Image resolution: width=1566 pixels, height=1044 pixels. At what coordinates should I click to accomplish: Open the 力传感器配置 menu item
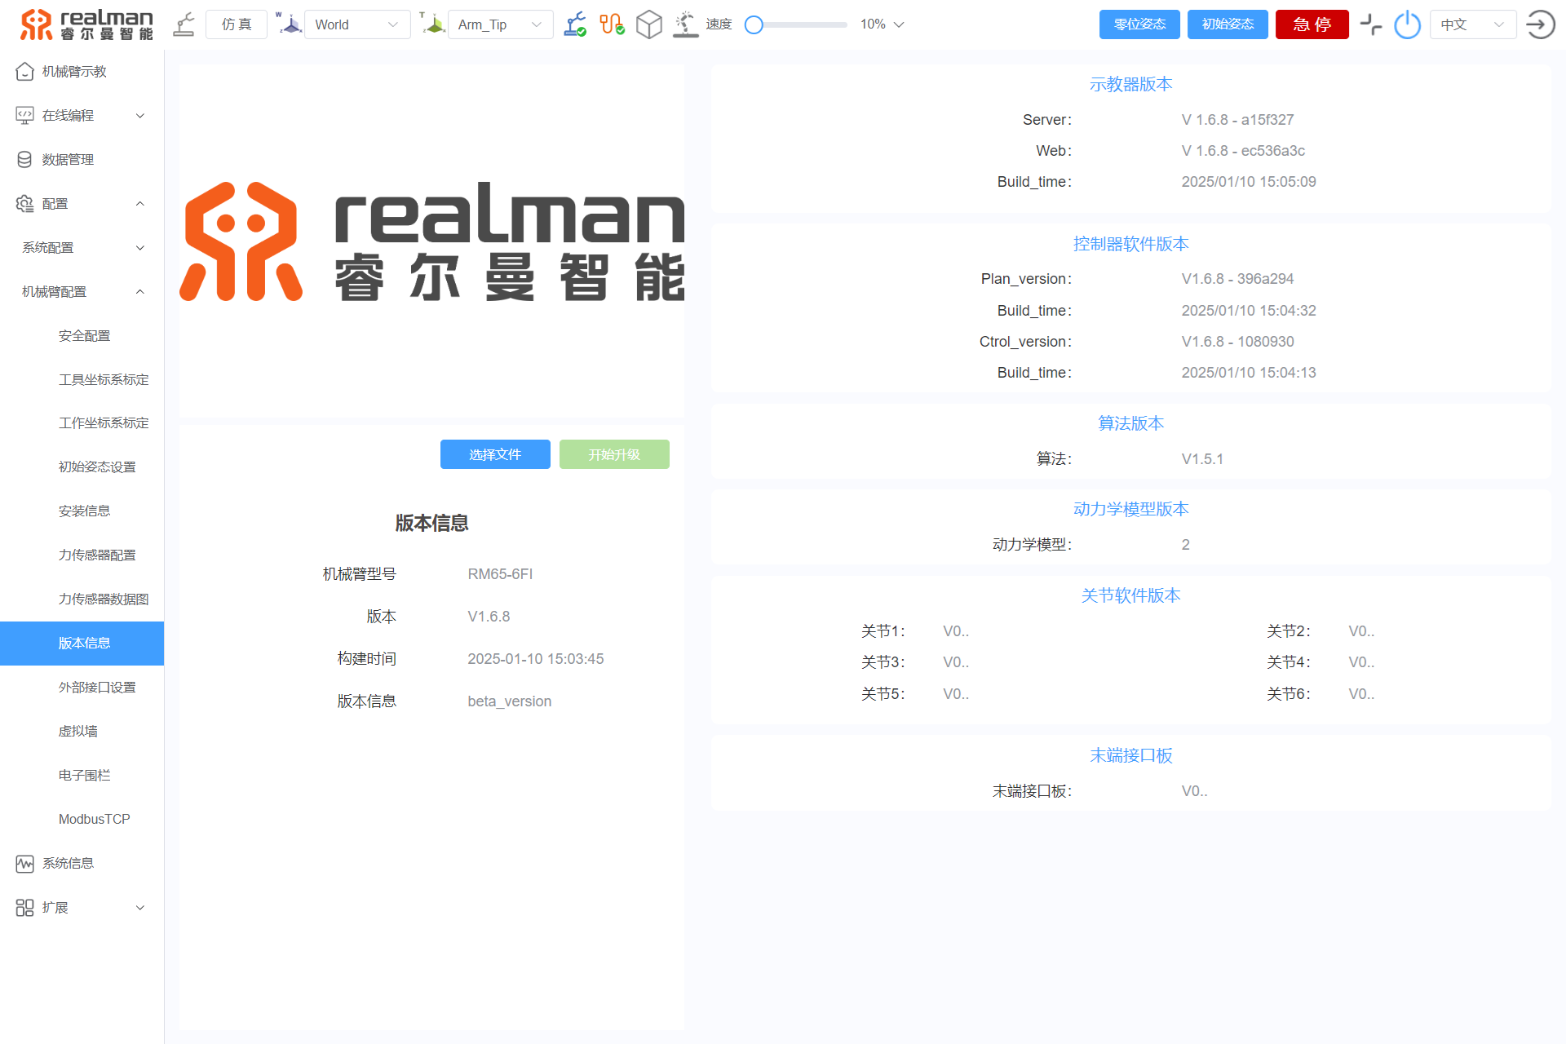coord(82,555)
